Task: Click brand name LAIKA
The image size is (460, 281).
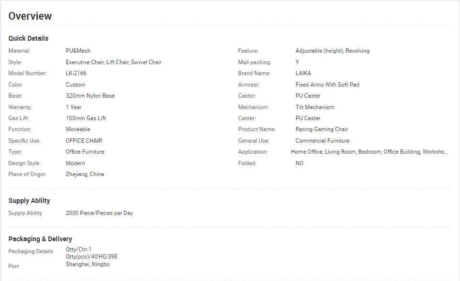Action: tap(303, 73)
